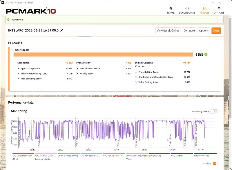Click CPU Clock Frequency purple legend swatch
Viewport: 232px width, 170px height.
(23, 154)
